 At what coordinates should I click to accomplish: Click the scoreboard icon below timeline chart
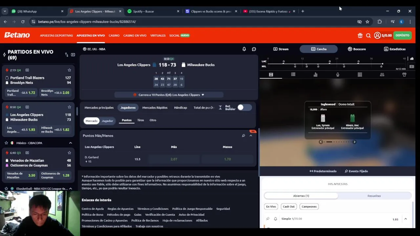[412, 67]
